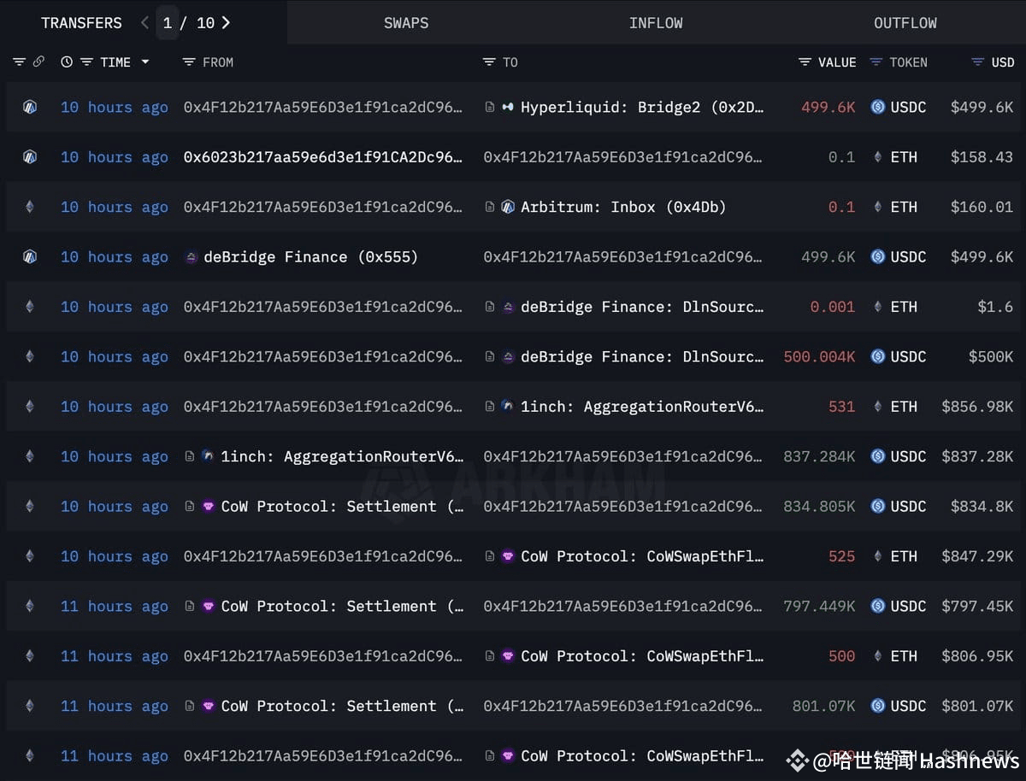This screenshot has width=1026, height=781.
Task: Open '11 hours ago' link in $797.45K row
Action: click(x=115, y=606)
